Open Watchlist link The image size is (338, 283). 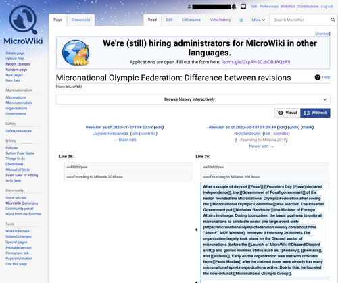(x=288, y=7)
